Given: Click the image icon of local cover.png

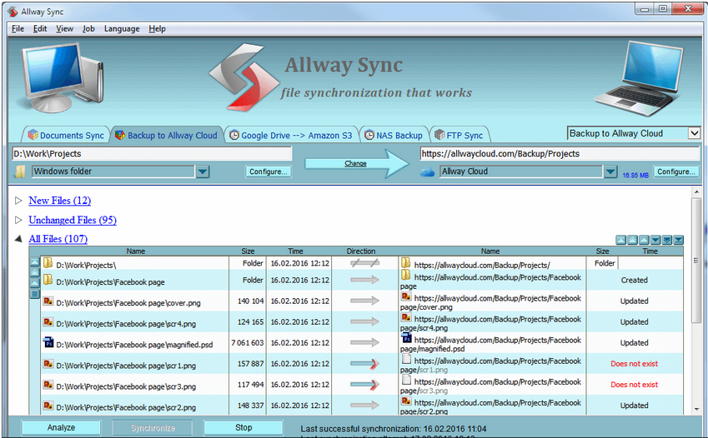Looking at the screenshot, I should point(48,301).
